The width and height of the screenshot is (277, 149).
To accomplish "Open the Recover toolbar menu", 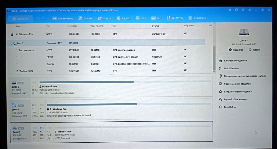I will [124, 18].
